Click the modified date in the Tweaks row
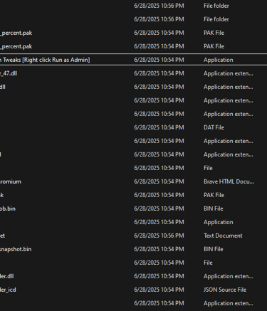 click(x=159, y=60)
